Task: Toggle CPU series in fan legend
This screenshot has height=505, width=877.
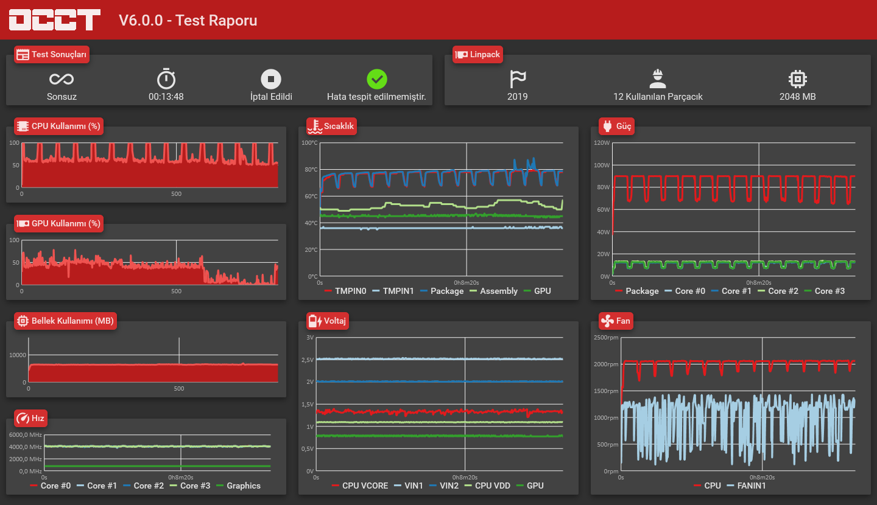Action: [x=707, y=486]
